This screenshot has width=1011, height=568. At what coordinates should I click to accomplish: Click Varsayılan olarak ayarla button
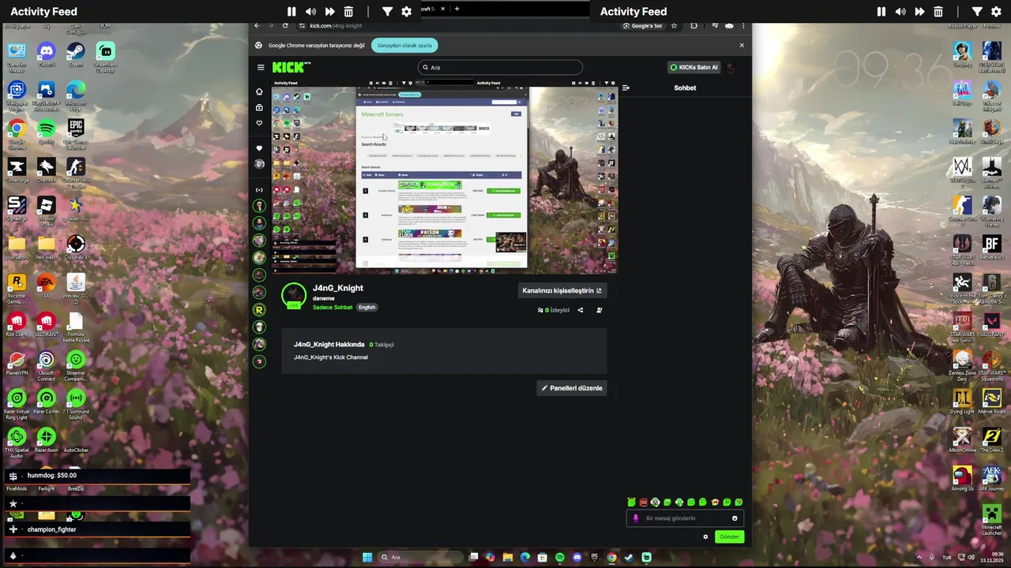pos(404,45)
